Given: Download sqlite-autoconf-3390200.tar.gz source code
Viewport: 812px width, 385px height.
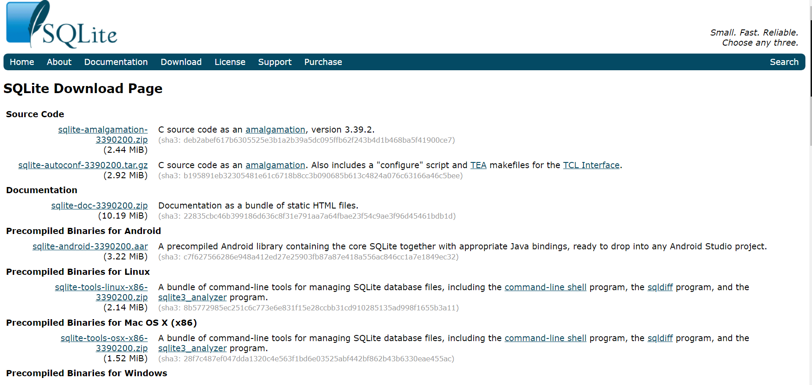Looking at the screenshot, I should point(83,165).
